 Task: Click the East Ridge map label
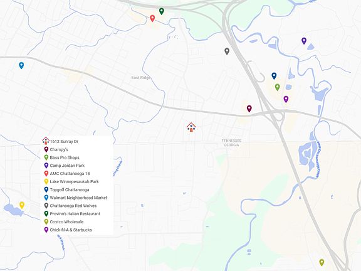(140, 78)
